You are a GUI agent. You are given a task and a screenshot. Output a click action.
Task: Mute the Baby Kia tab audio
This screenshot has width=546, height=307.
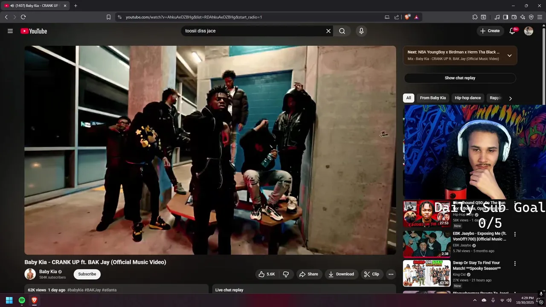point(12,6)
